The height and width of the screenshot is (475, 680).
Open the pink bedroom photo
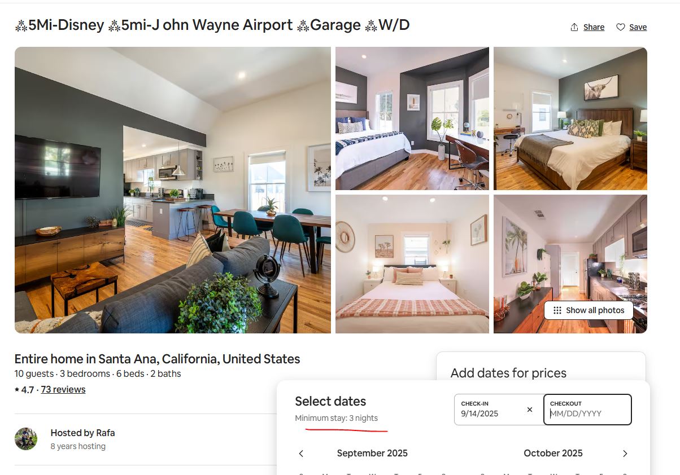click(x=412, y=264)
